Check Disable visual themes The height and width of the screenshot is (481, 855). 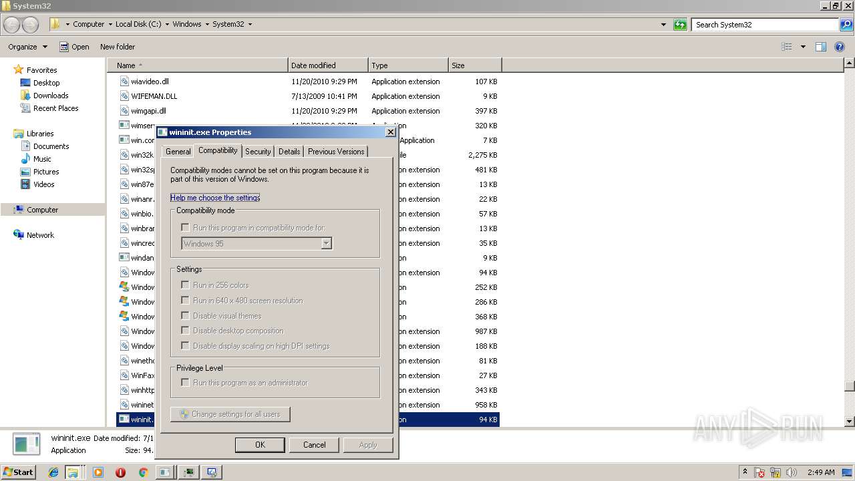point(185,316)
